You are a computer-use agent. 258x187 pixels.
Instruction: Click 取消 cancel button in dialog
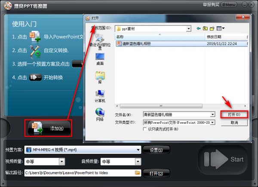234,123
